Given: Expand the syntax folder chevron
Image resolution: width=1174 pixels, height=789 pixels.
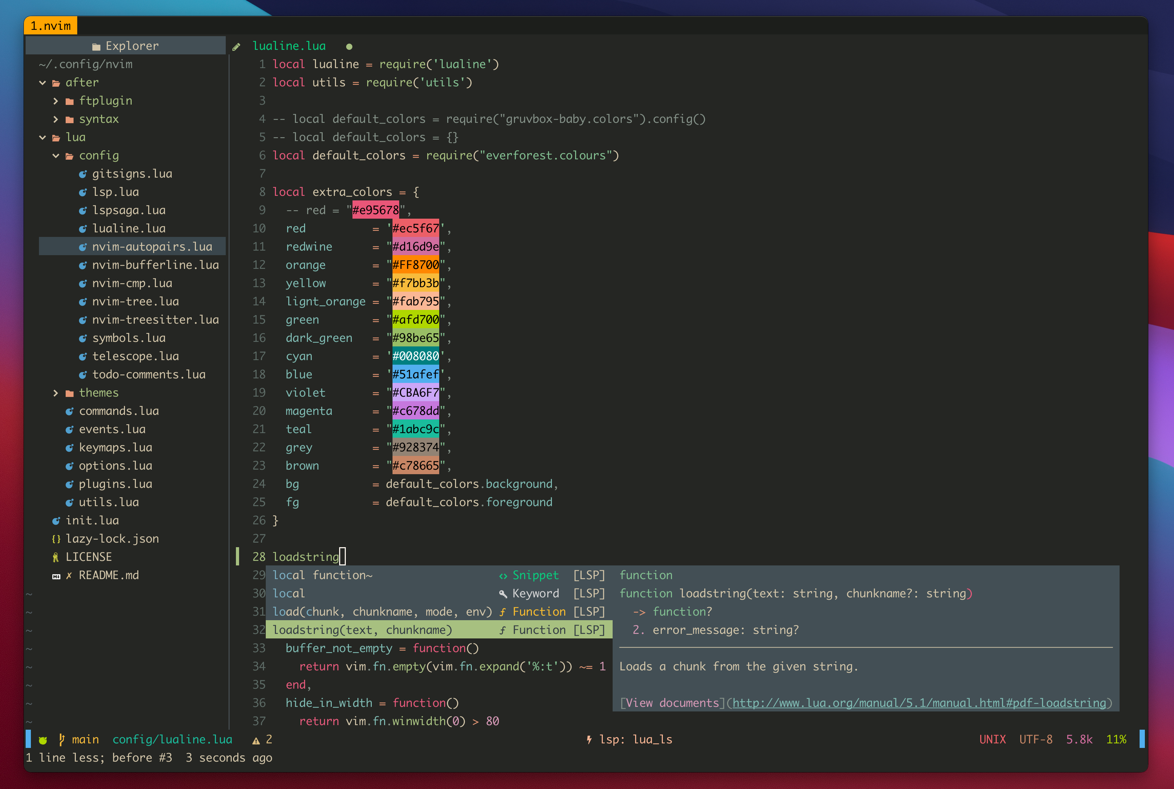Looking at the screenshot, I should click(56, 119).
